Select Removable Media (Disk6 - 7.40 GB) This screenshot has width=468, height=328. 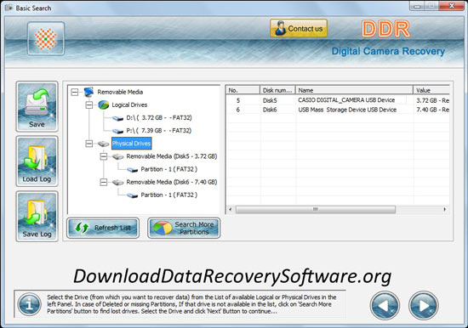[x=172, y=182]
